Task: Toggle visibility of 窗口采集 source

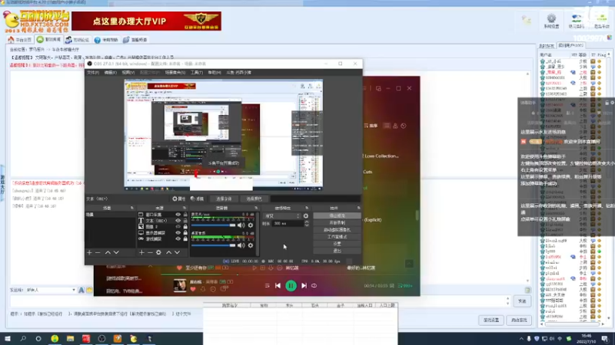Action: pos(178,215)
